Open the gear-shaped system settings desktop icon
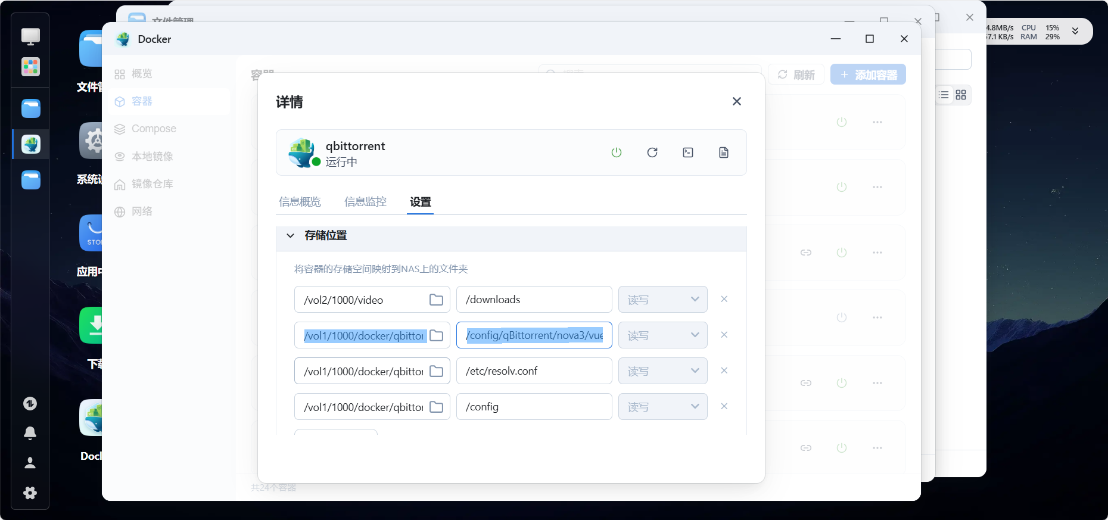Screen dimensions: 1108x520 coord(91,141)
